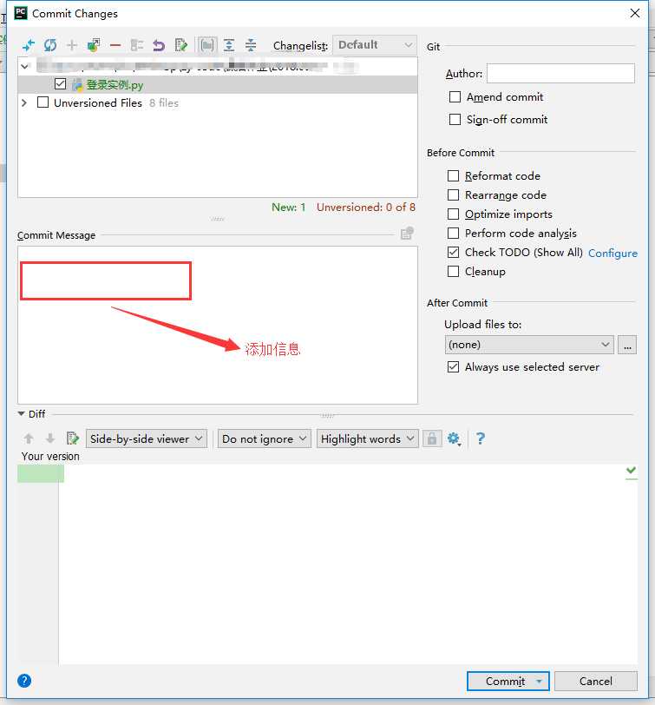The height and width of the screenshot is (705, 655).
Task: Toggle the scroll lock icon in Diff toolbar
Action: tap(432, 438)
